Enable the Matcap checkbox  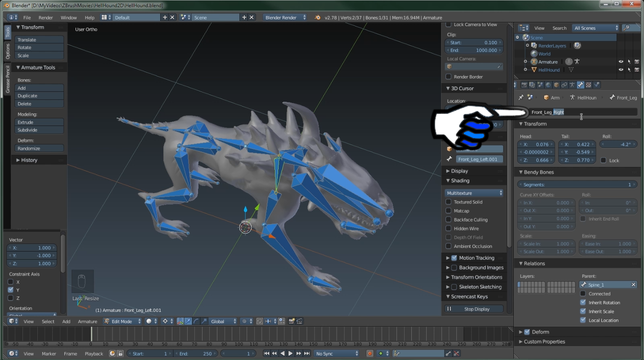(x=448, y=211)
